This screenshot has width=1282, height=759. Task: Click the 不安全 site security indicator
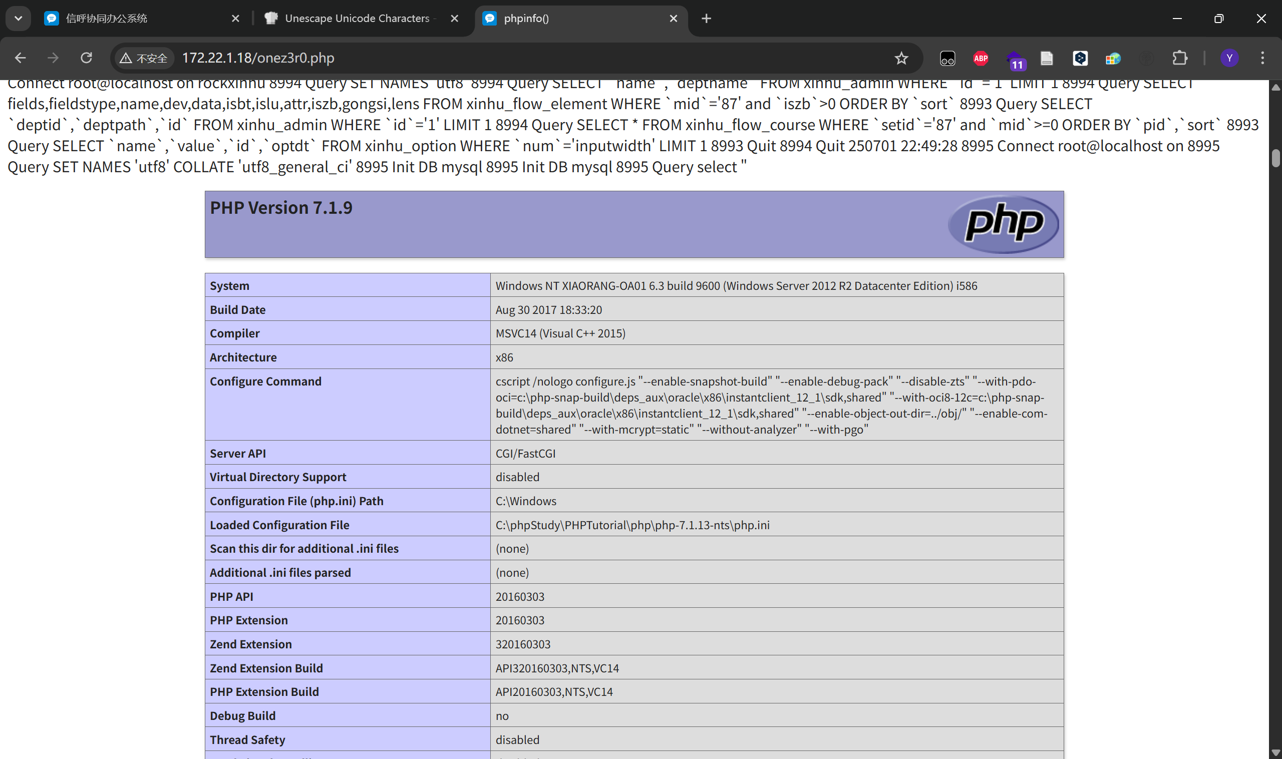pyautogui.click(x=144, y=58)
